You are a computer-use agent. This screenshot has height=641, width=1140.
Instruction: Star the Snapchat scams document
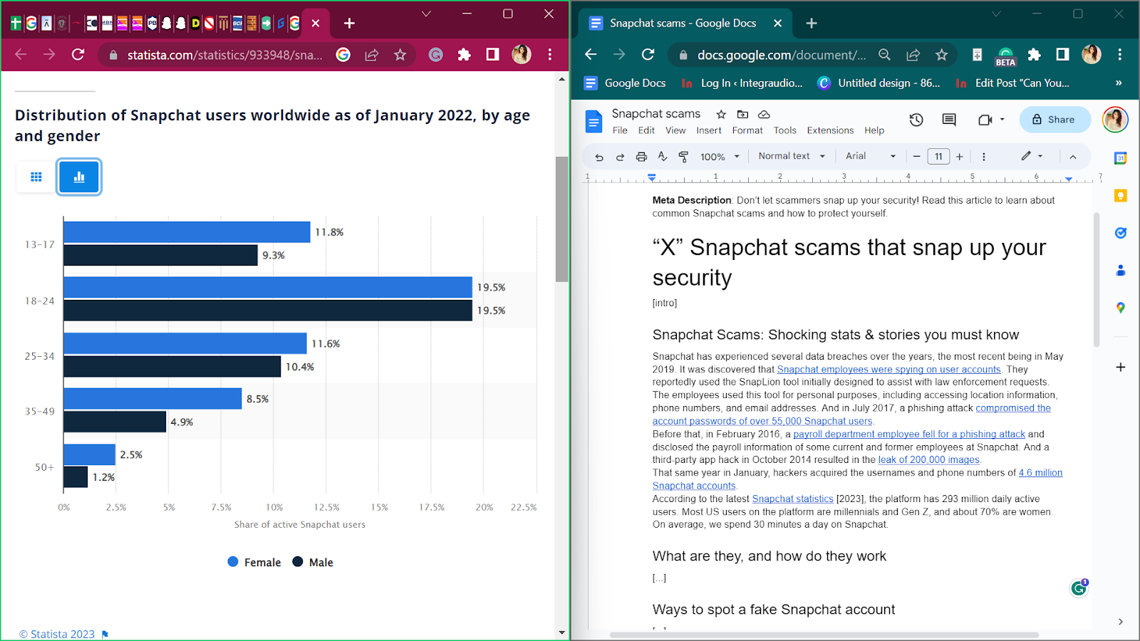point(720,114)
